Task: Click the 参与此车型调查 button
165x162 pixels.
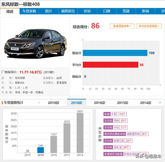Action: [149, 26]
